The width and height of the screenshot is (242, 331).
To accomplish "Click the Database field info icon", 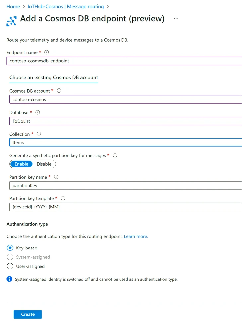I will coord(38,112).
